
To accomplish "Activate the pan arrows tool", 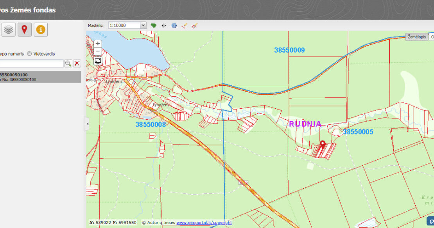I will (164, 25).
